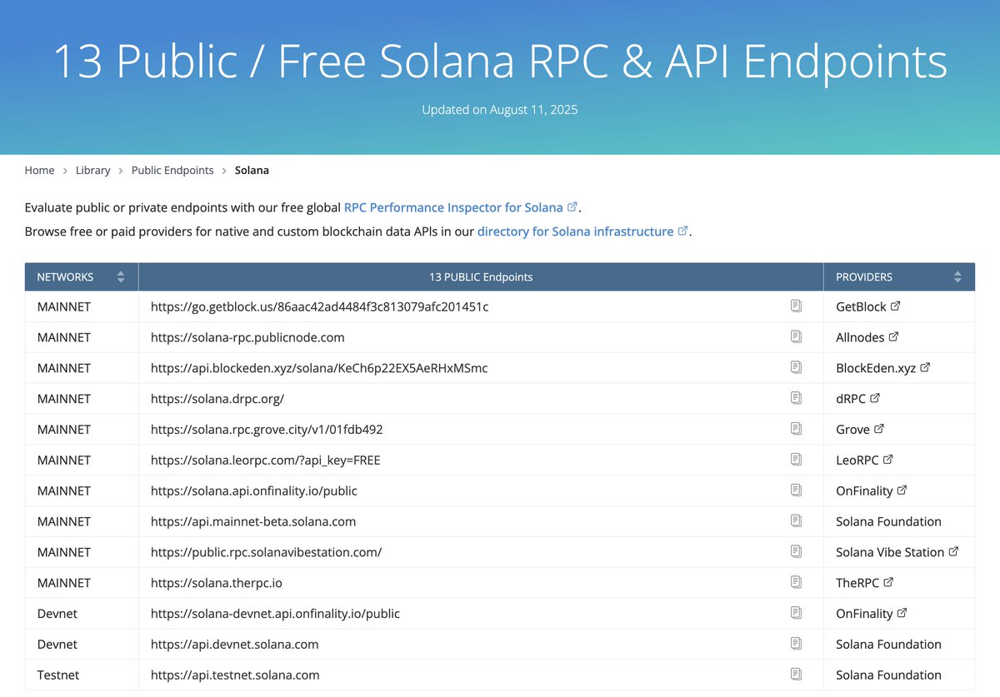The width and height of the screenshot is (1000, 697).
Task: Select the Solana breadcrumb item
Action: click(x=252, y=170)
